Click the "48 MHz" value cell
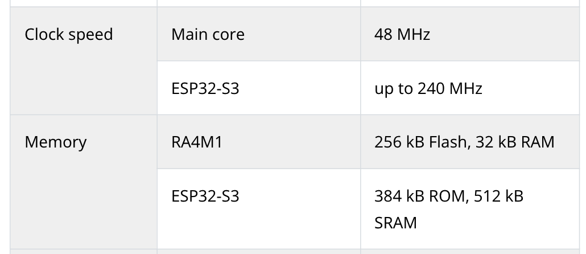The height and width of the screenshot is (254, 586). pyautogui.click(x=402, y=35)
